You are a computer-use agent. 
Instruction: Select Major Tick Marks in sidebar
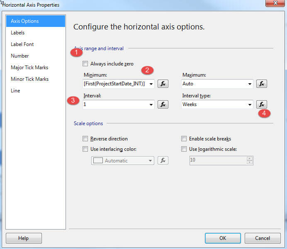click(29, 68)
